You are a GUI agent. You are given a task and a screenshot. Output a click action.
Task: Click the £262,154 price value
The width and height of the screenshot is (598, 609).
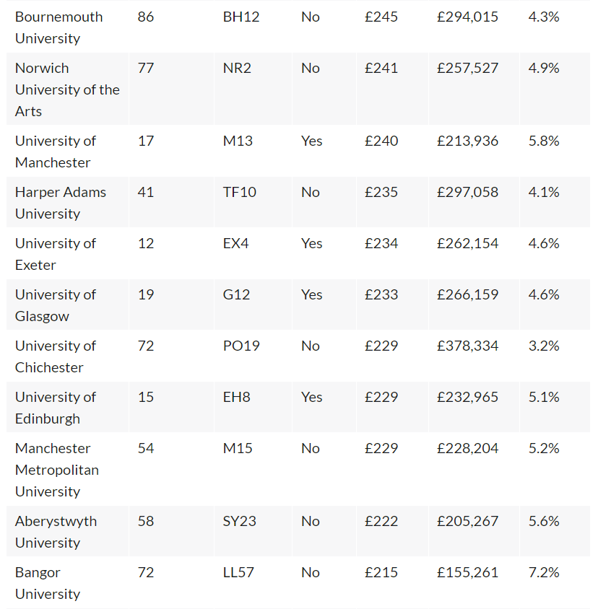click(x=467, y=243)
